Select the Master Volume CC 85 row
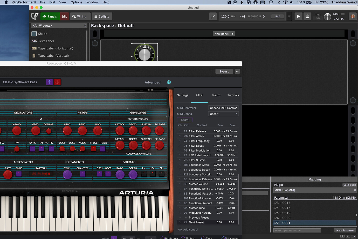Viewport: 358px width, 239px height. click(208, 184)
